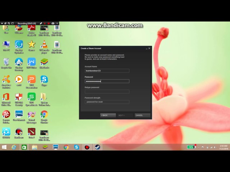Minimize the Create a Steam Account window

point(146,48)
